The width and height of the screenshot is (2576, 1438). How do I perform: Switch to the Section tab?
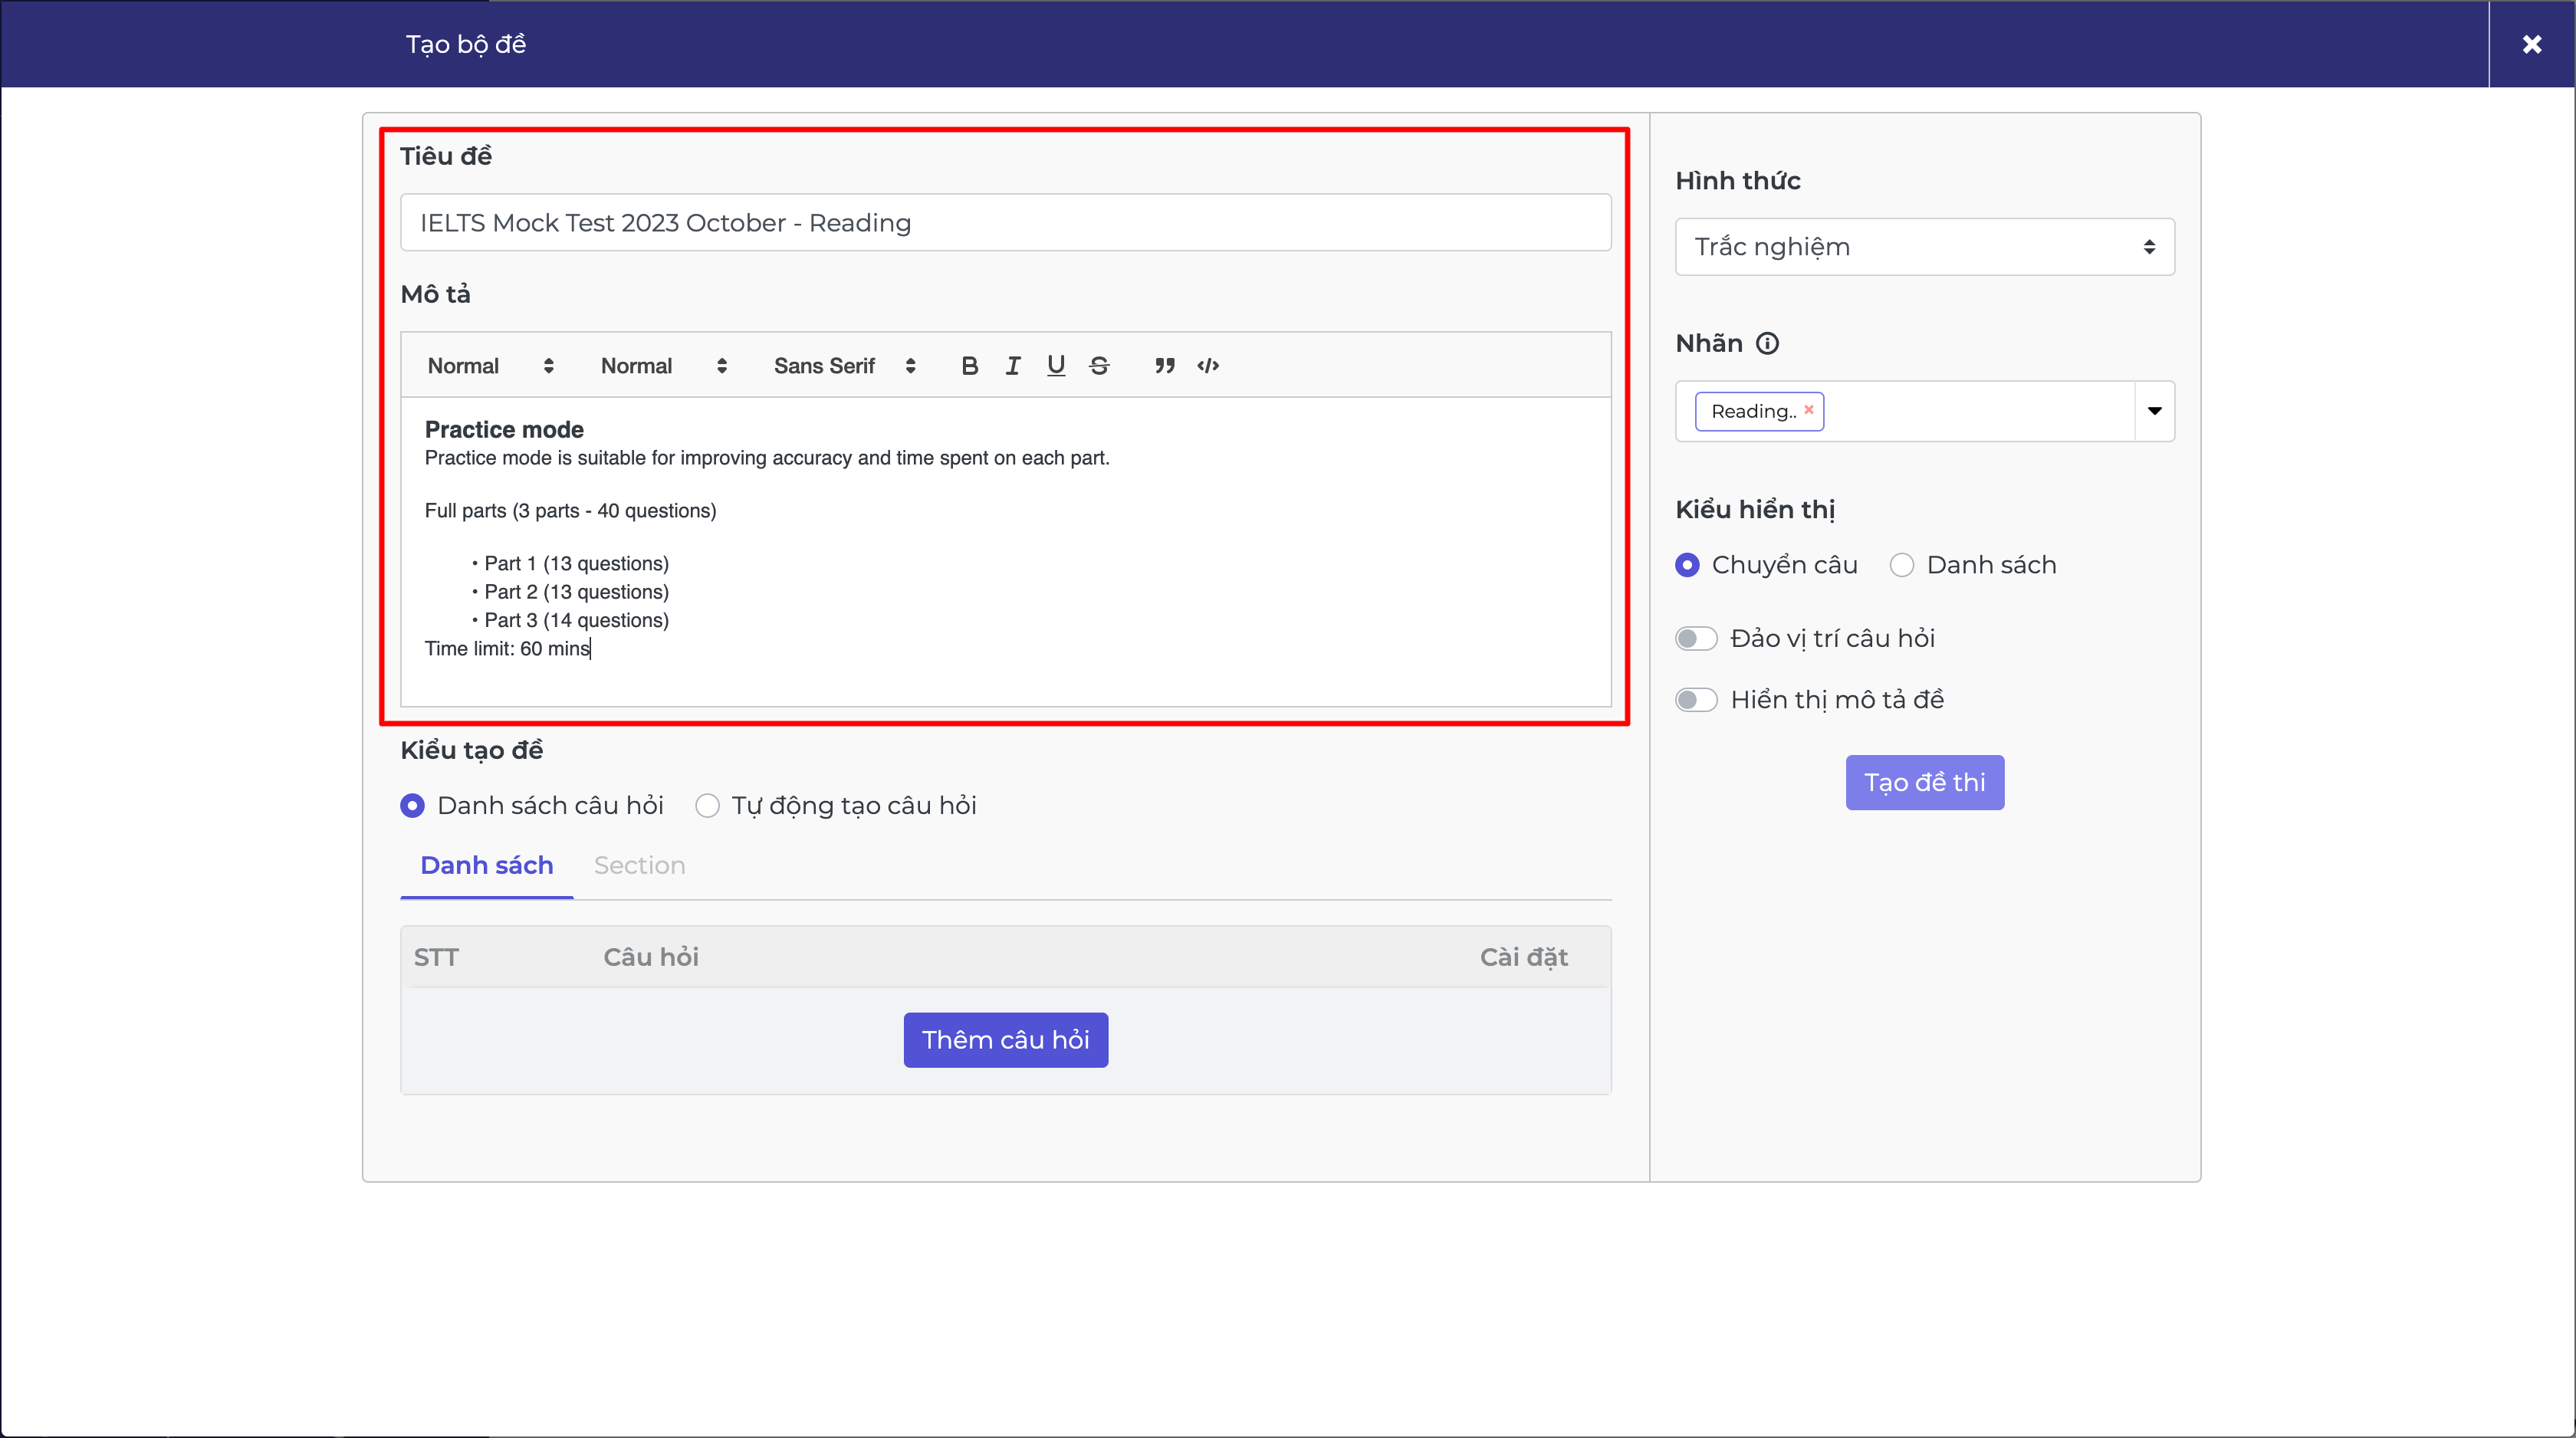coord(639,865)
